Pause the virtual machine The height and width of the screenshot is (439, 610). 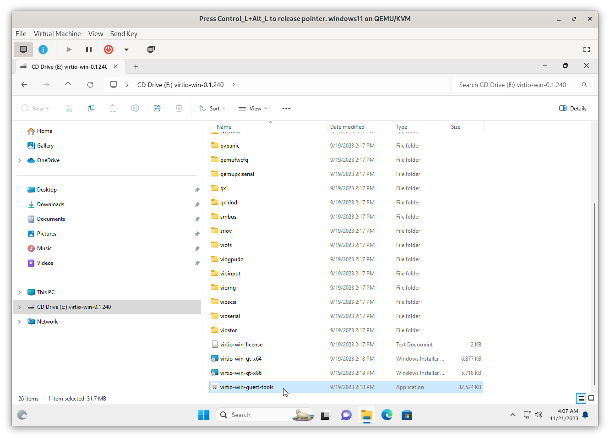(x=89, y=49)
